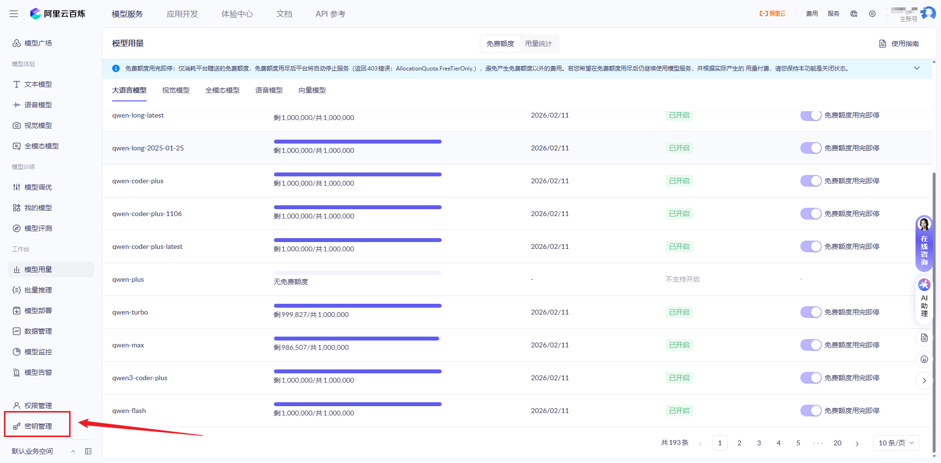Toggle free quota stop switch for qwen-max
Screen dimensions: 941x463
pyautogui.click(x=811, y=345)
